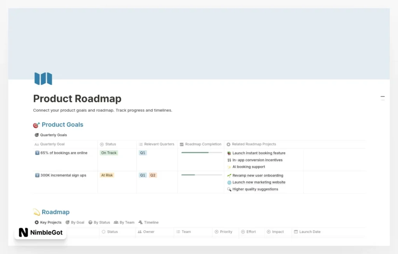Switch to the Timeline view tab
Screen dimensions: 398x254
pyautogui.click(x=148, y=223)
